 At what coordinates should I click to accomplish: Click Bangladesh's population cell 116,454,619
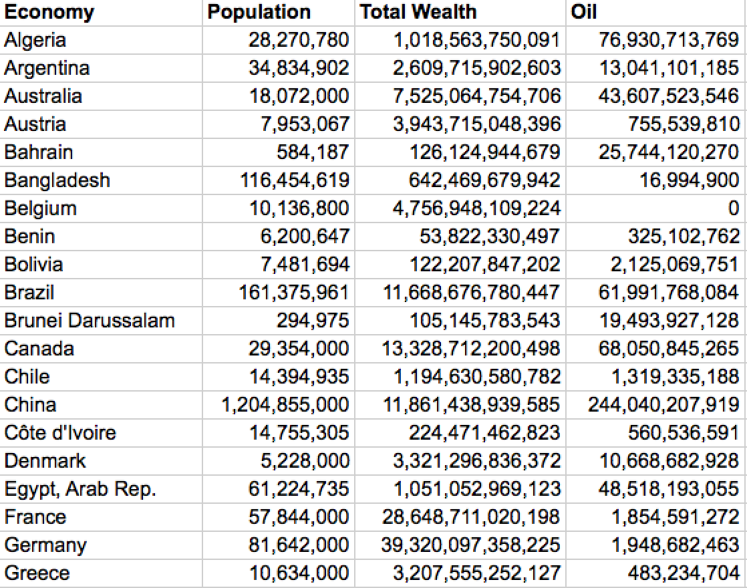(294, 180)
